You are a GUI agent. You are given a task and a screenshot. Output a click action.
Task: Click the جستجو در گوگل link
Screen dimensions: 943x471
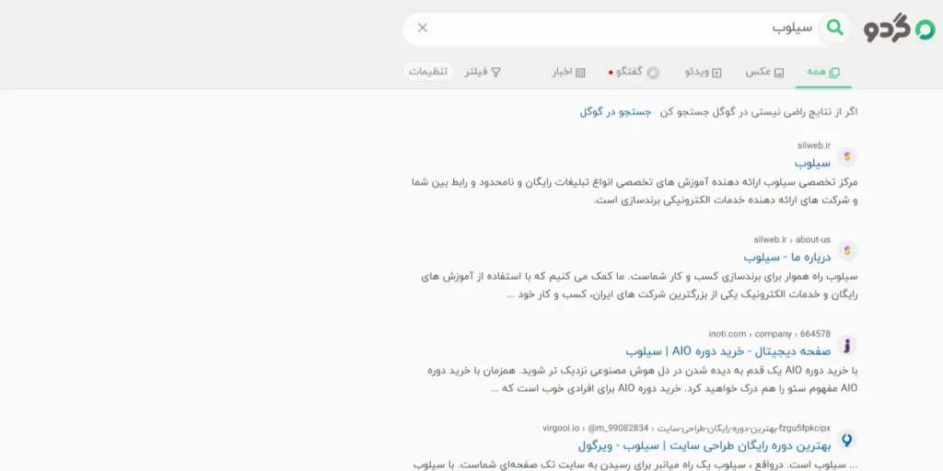point(615,111)
